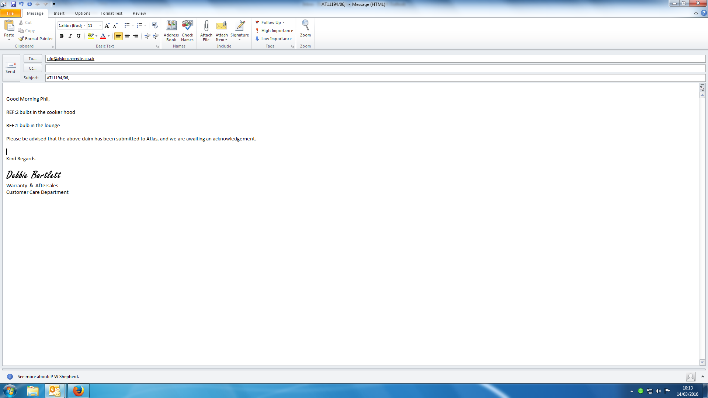The image size is (708, 398).
Task: Toggle bold formatting
Action: pos(62,36)
